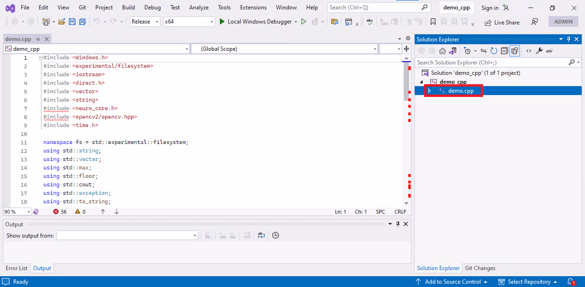Save the current file with Save icon

point(72,22)
